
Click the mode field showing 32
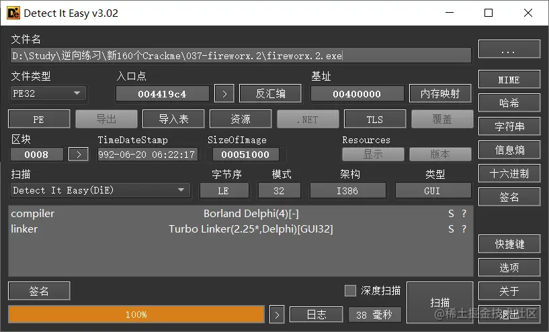point(279,190)
